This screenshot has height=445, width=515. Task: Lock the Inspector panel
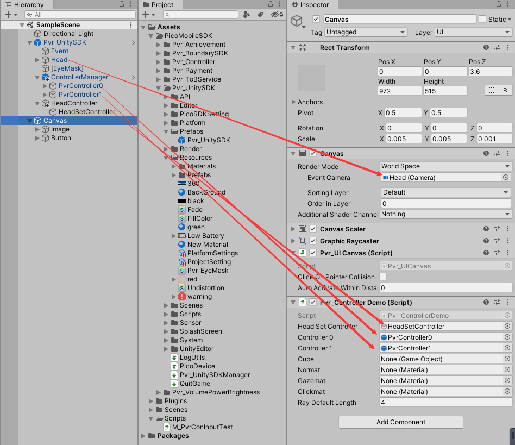point(498,4)
